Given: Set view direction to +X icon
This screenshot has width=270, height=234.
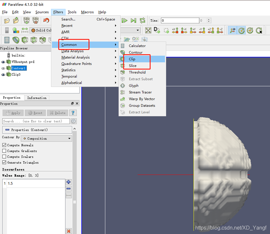Looking at the screenshot, I should point(175,30).
